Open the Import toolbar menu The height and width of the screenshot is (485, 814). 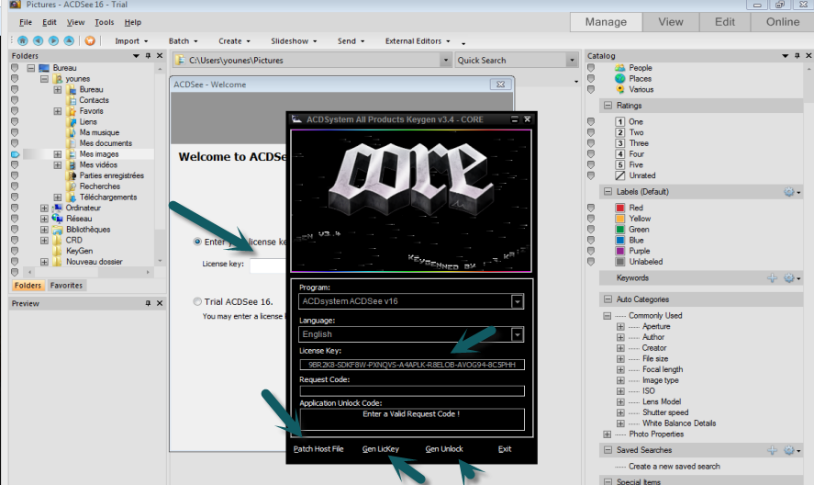click(131, 41)
